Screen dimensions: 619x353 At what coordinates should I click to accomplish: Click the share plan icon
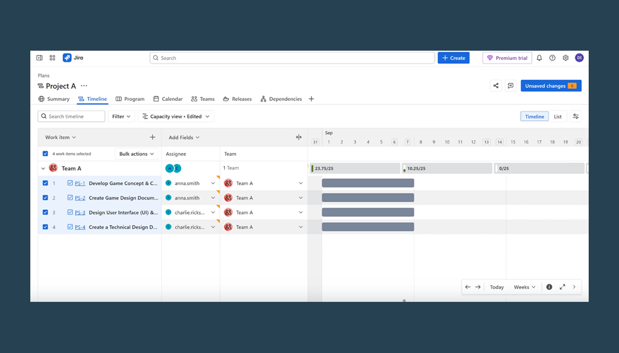pos(496,86)
